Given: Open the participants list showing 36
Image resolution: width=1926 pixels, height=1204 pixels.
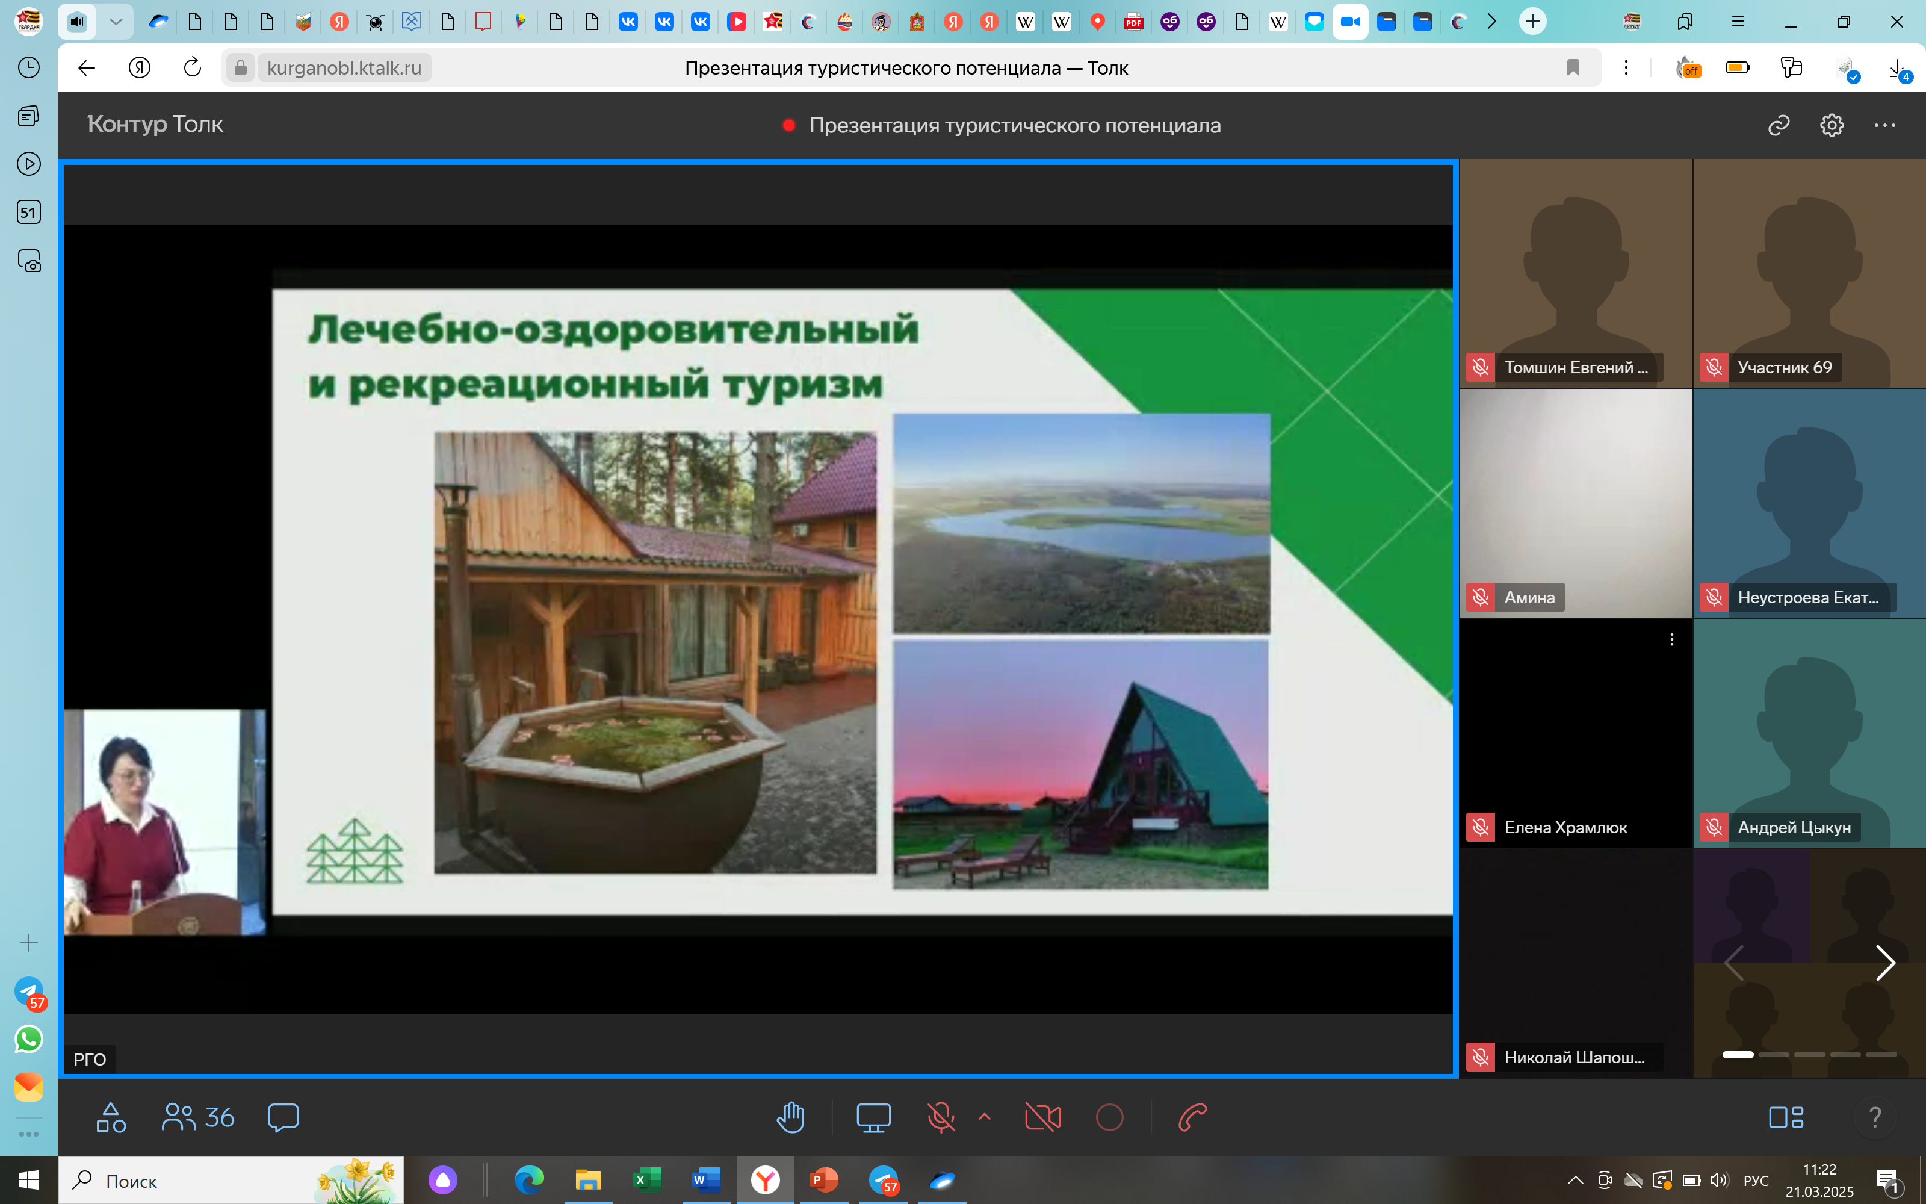Looking at the screenshot, I should pos(198,1117).
